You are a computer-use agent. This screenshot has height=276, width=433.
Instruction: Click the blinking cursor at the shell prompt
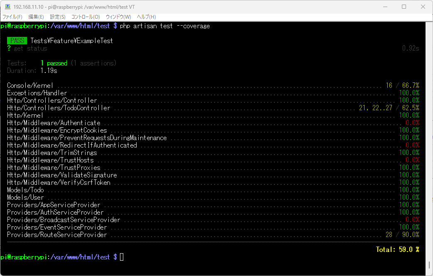pos(121,257)
